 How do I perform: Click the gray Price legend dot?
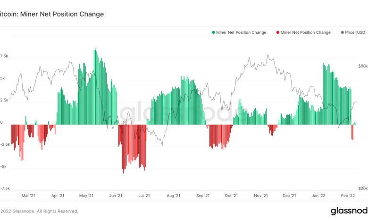pos(342,32)
